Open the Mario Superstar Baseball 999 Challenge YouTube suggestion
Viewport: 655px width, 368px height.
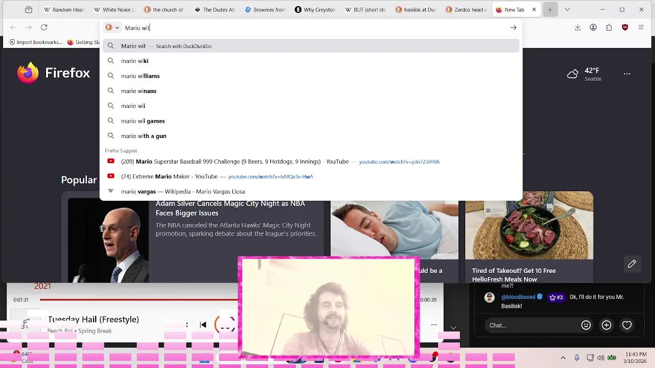tap(311, 162)
